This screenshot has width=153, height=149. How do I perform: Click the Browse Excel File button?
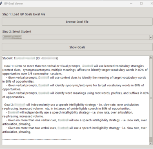point(77,22)
